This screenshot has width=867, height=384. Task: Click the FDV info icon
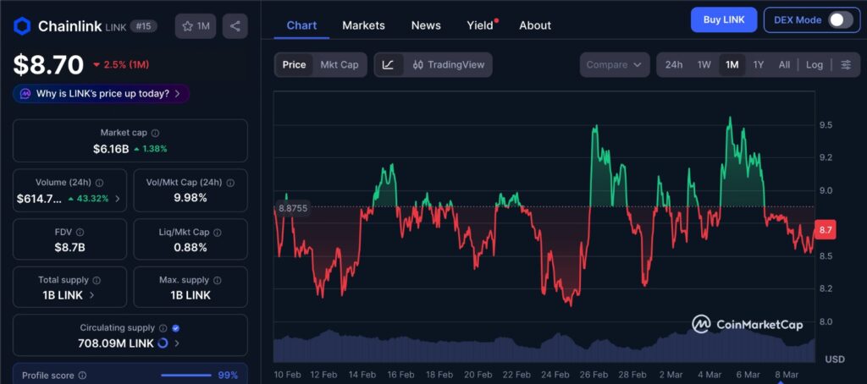(80, 233)
